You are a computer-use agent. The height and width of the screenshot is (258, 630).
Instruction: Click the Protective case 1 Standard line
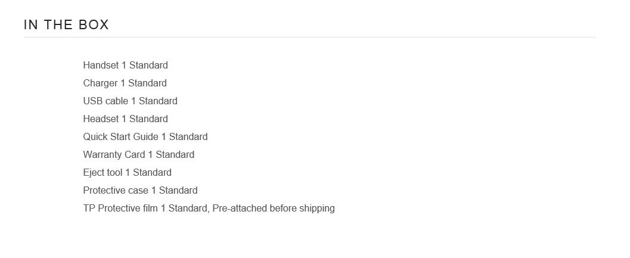click(x=140, y=191)
